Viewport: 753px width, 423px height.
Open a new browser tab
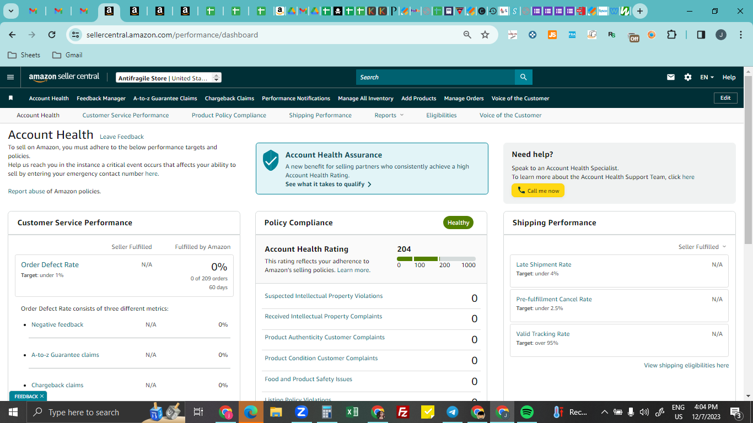click(639, 11)
